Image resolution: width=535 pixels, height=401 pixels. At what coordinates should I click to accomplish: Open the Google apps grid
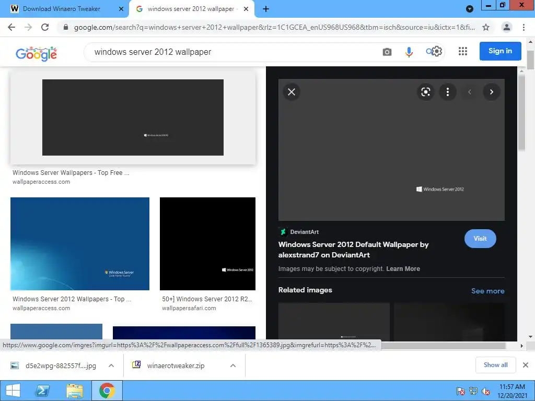(463, 51)
